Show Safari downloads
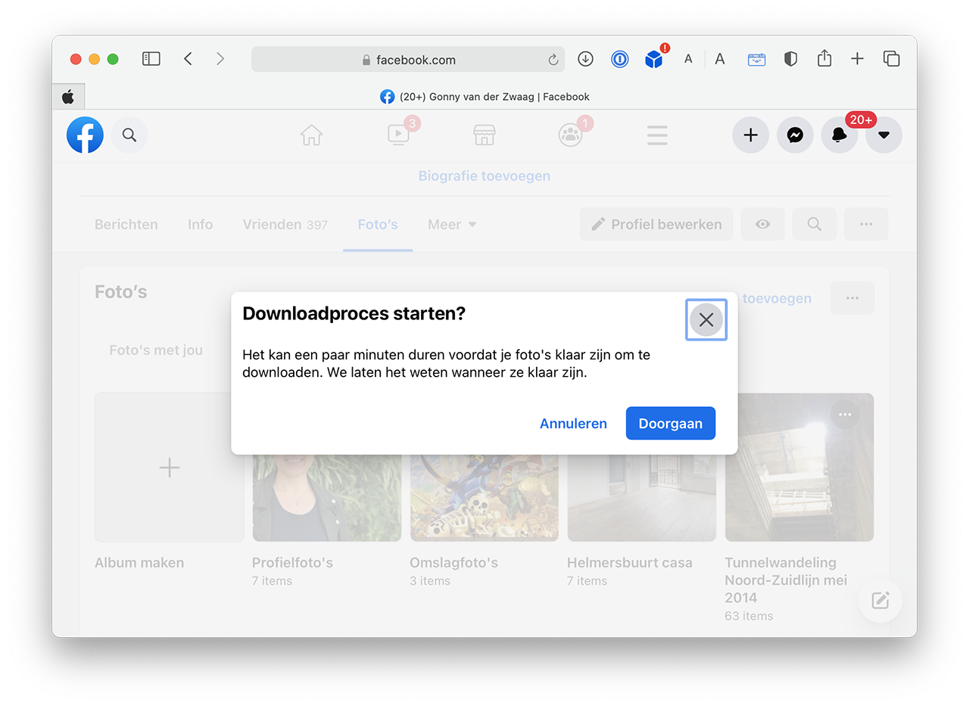The width and height of the screenshot is (969, 706). tap(585, 59)
